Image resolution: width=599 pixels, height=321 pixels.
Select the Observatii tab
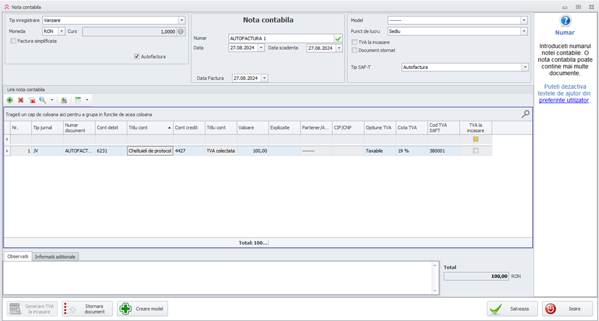[x=17, y=257]
